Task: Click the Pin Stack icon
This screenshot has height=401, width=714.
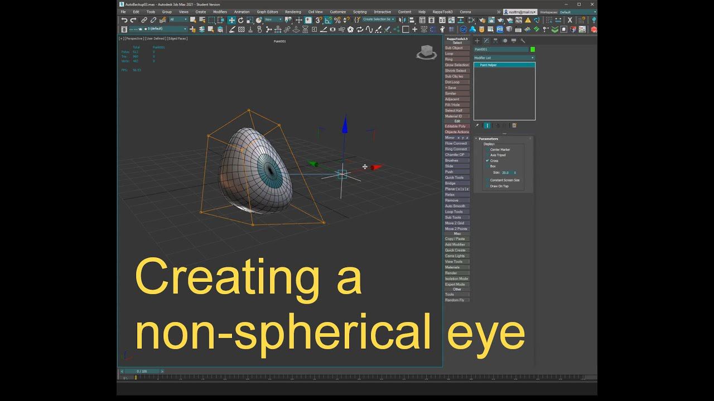Action: pyautogui.click(x=477, y=125)
